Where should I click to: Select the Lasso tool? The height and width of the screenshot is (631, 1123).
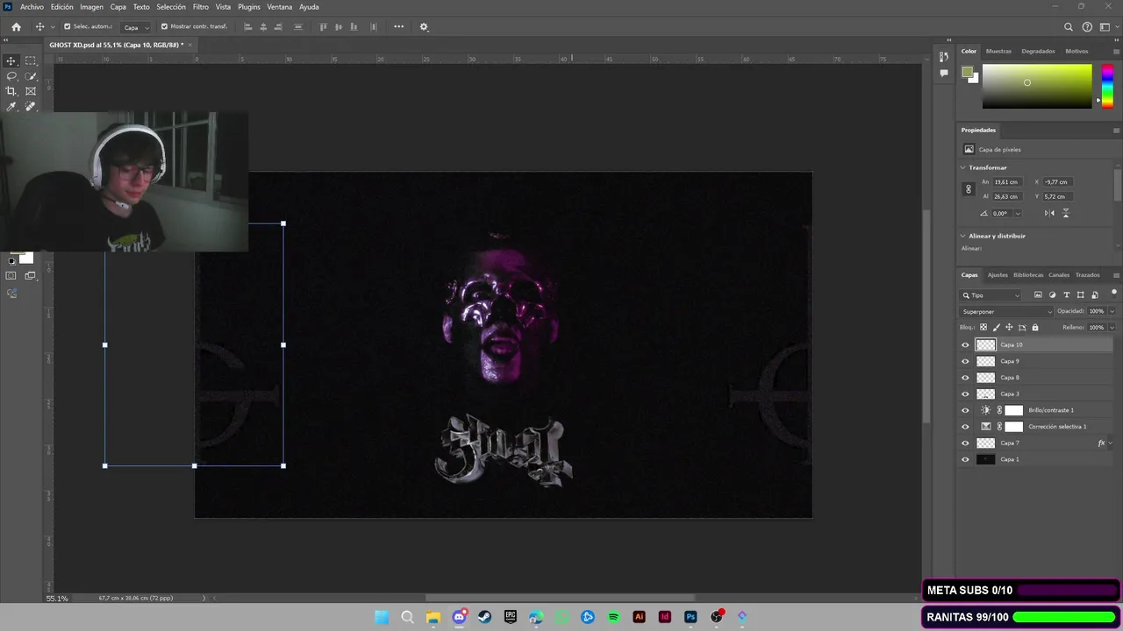click(x=11, y=76)
